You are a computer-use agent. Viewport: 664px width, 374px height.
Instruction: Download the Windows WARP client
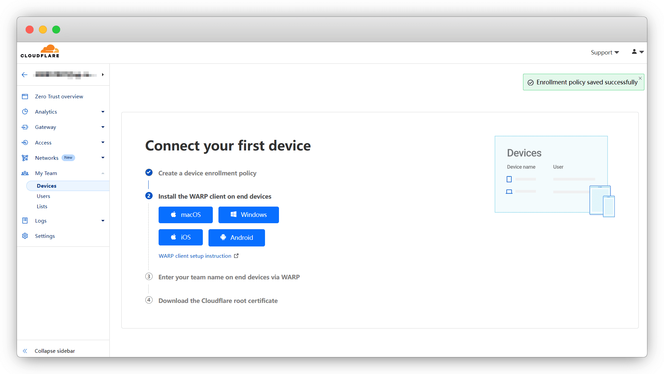[249, 215]
